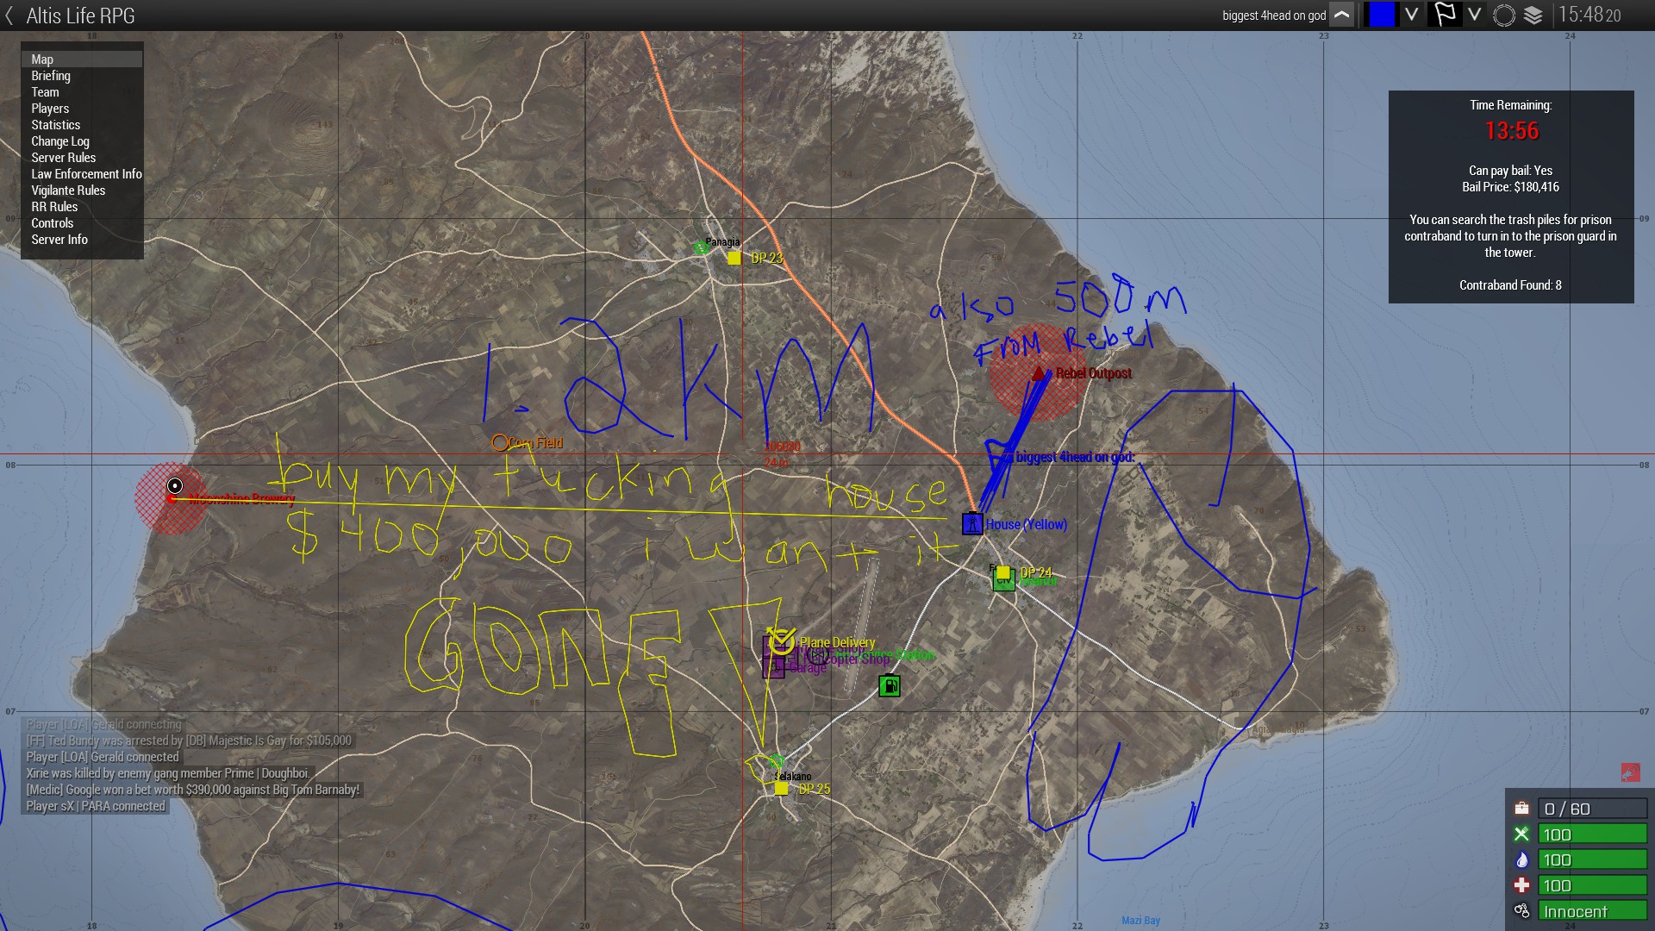Click the red Rebel Outpost triangle marker
Image resolution: width=1655 pixels, height=931 pixels.
point(1040,373)
